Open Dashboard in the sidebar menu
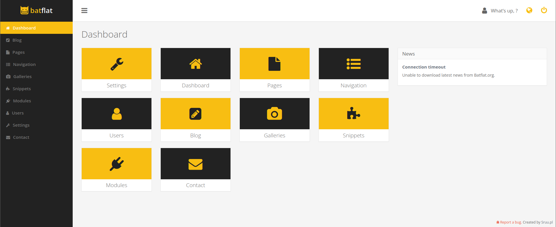The width and height of the screenshot is (556, 227). (x=36, y=28)
